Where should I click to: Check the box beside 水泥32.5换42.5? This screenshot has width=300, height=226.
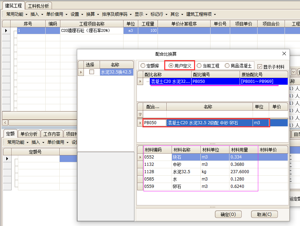92,72
